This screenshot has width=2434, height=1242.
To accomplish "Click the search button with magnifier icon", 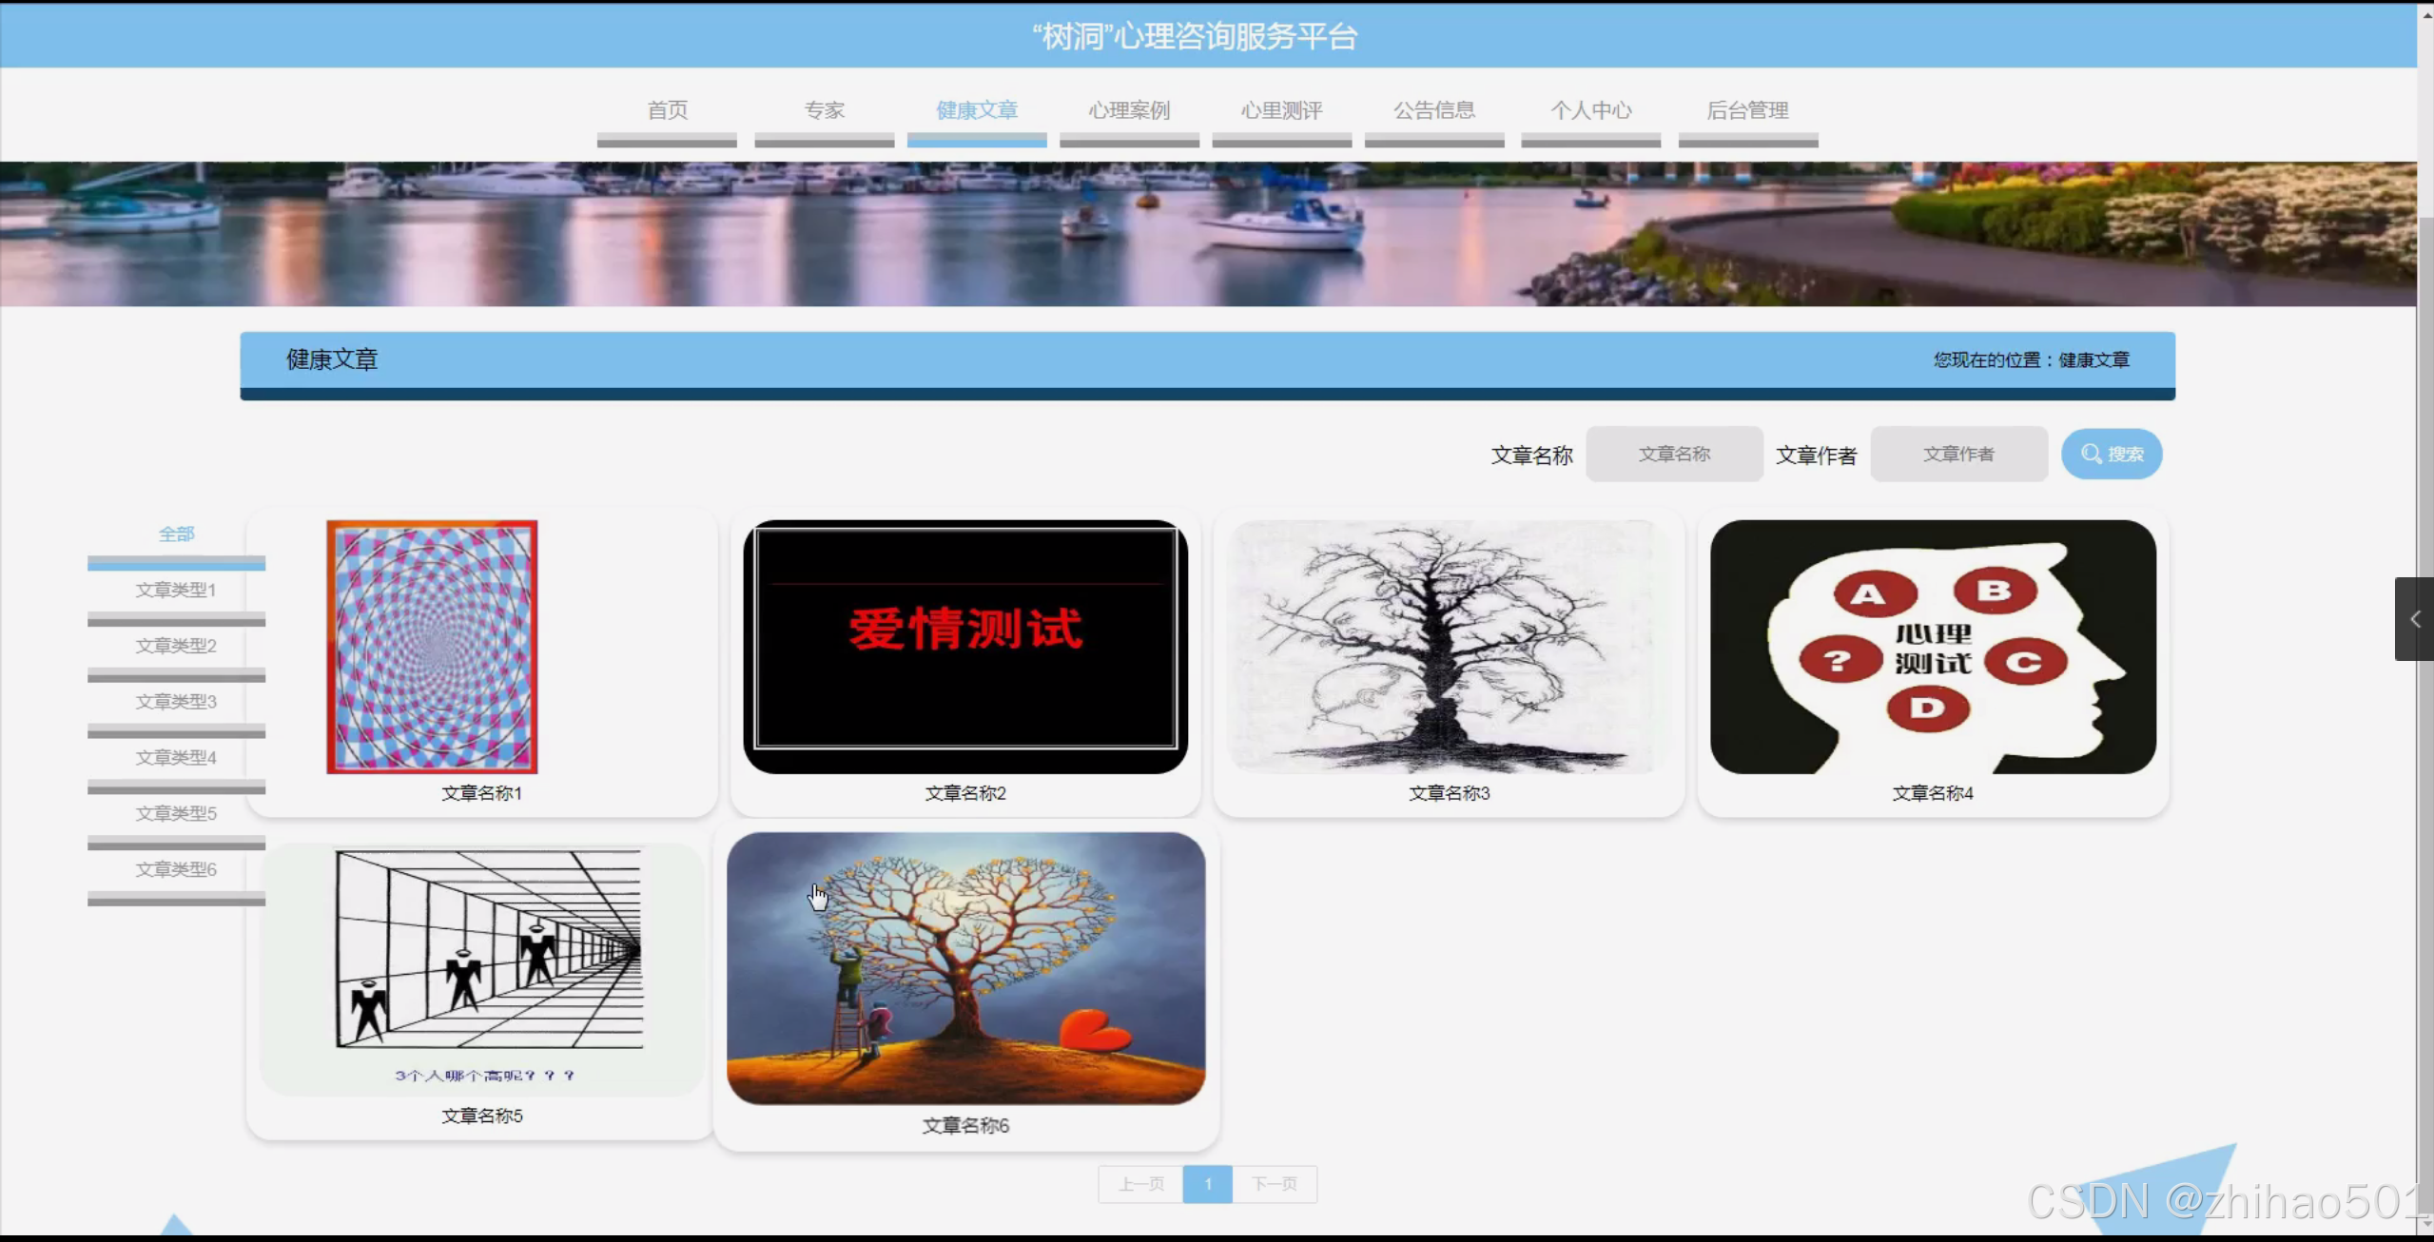I will pyautogui.click(x=2111, y=454).
